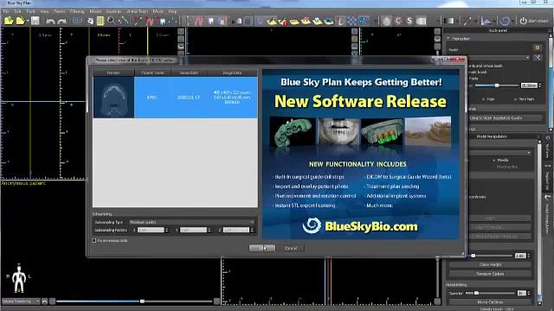Click the yellow vertical bars toolbar icon

100,21
